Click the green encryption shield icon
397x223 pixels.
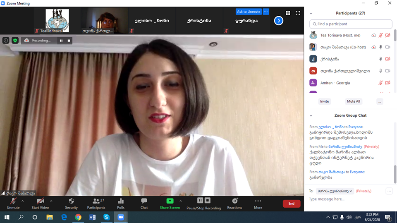coord(15,40)
